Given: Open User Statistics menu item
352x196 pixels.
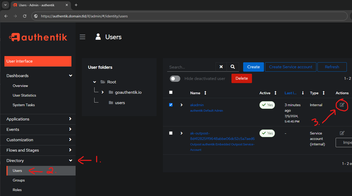Looking at the screenshot, I should click(24, 95).
